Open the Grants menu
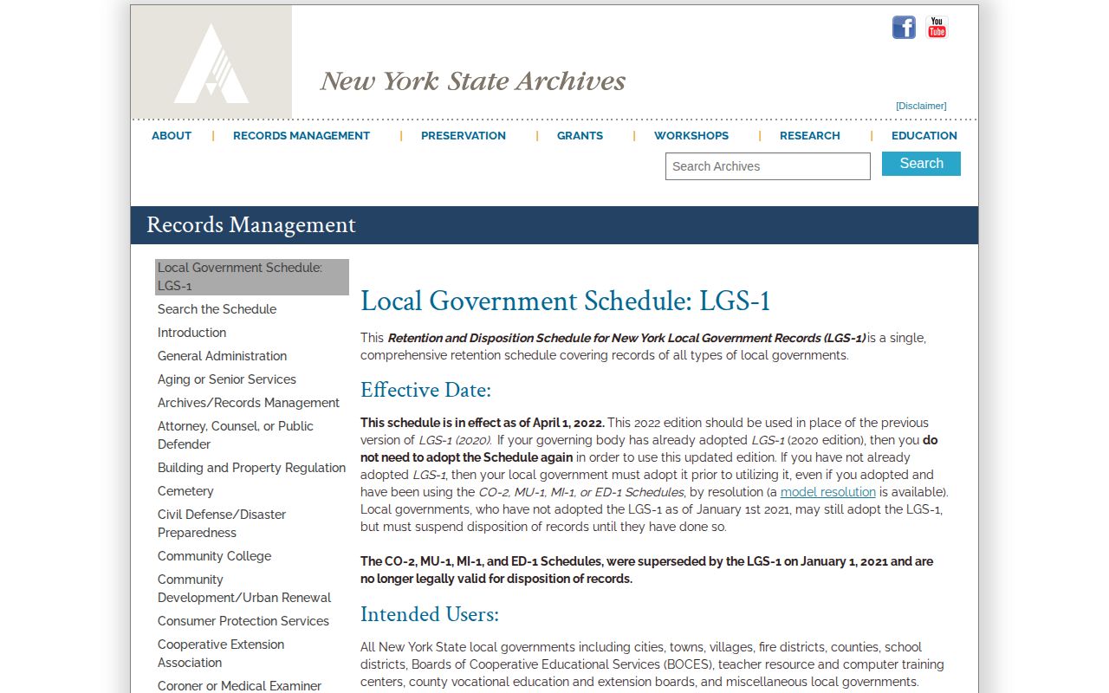 [580, 136]
